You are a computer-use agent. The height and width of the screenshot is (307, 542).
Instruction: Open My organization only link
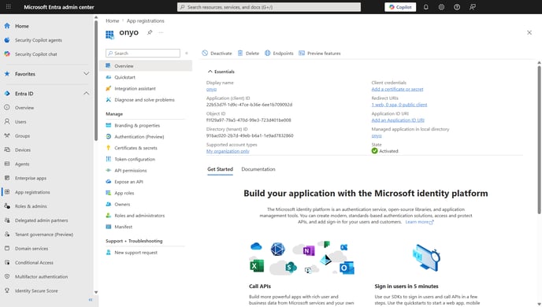click(228, 151)
